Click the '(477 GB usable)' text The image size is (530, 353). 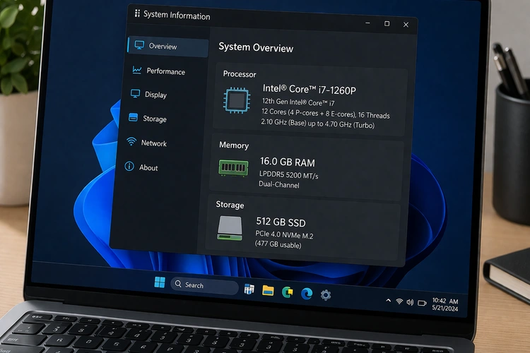pyautogui.click(x=278, y=244)
